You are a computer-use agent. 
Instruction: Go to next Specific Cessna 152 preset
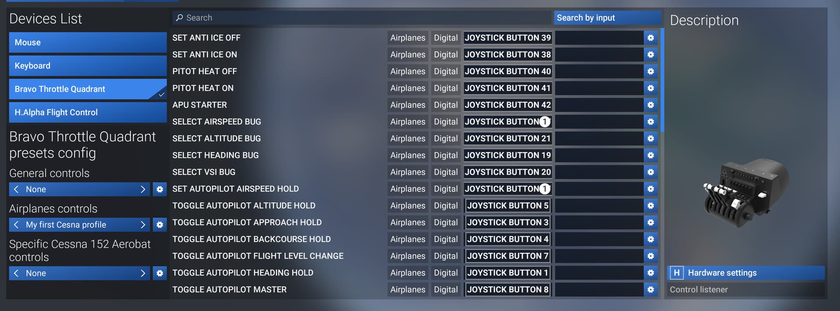coord(143,273)
